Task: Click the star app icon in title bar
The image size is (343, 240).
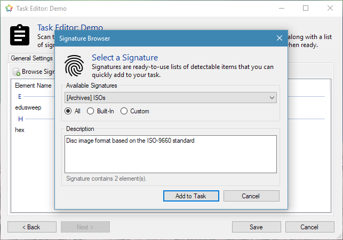Action: (x=9, y=9)
